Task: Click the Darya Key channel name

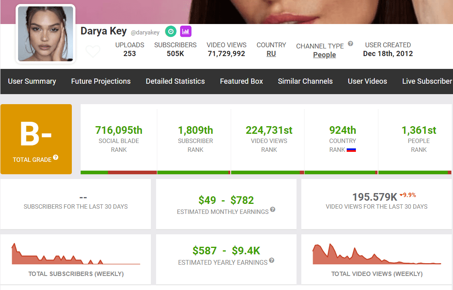Action: (104, 31)
